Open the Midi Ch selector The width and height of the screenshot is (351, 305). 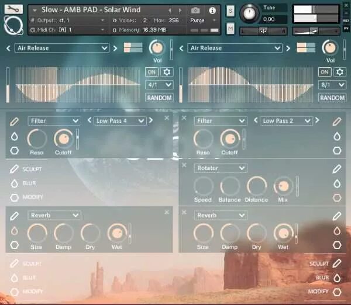68,30
